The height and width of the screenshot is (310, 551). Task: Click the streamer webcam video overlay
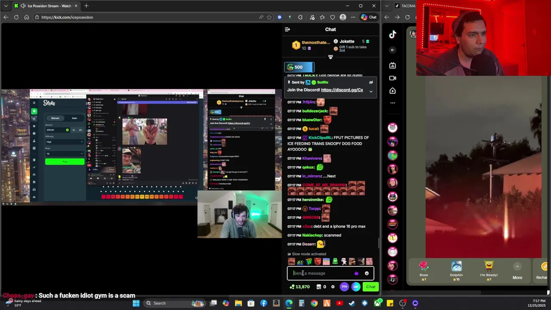pos(240,214)
